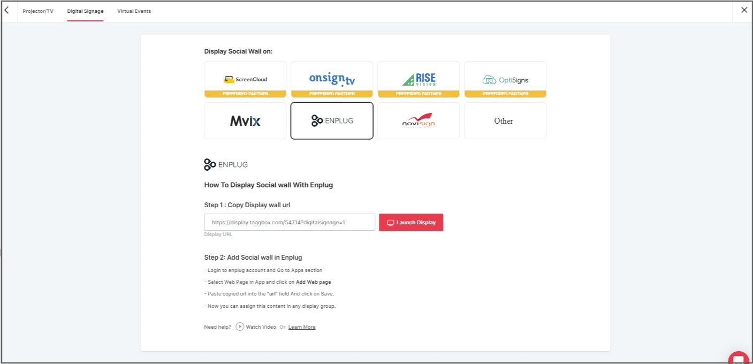753x364 pixels.
Task: Choose the Mvix signage option
Action: (x=245, y=121)
